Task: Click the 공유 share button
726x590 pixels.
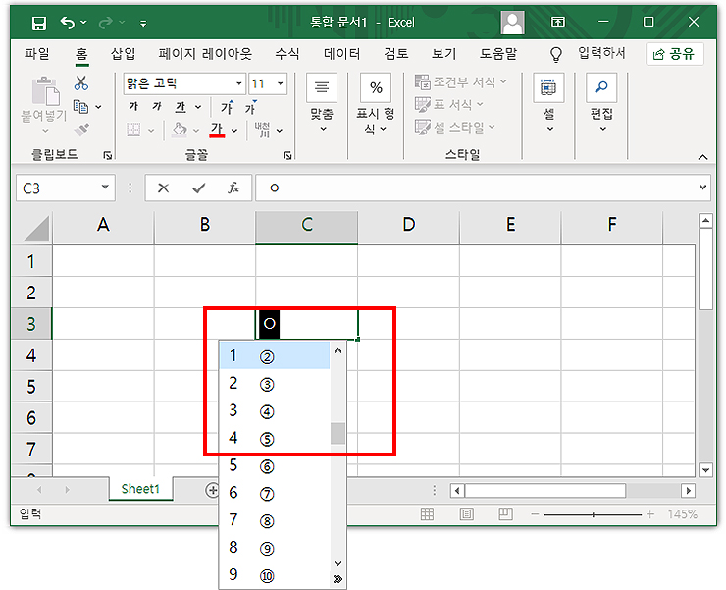Action: click(674, 54)
